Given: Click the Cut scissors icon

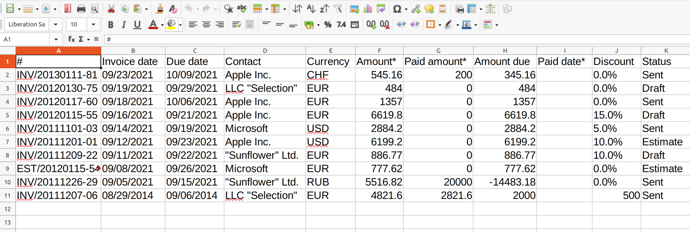Looking at the screenshot, I should 111,9.
